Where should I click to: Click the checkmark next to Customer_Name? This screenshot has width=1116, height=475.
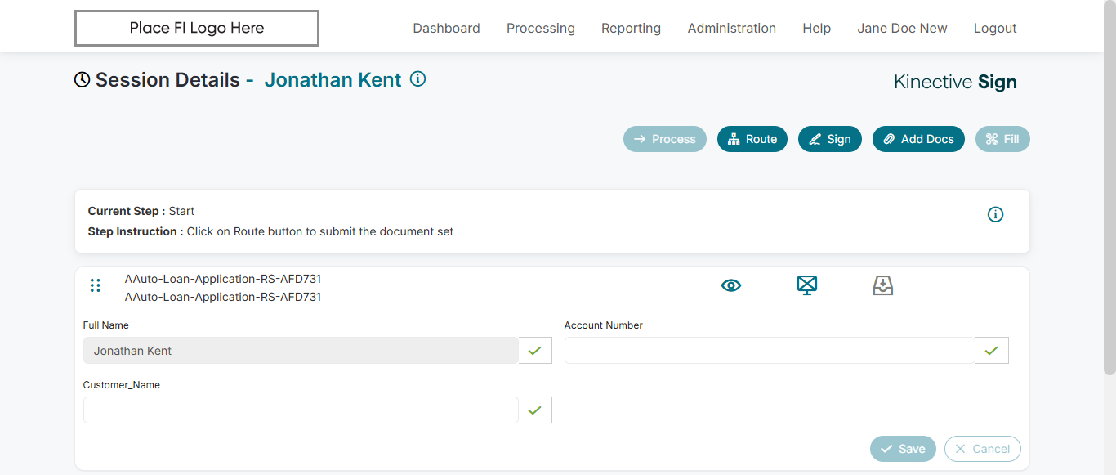pos(535,410)
